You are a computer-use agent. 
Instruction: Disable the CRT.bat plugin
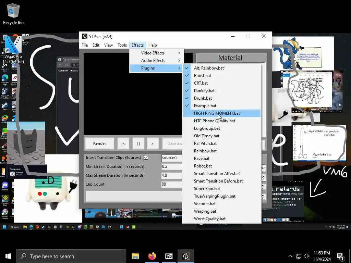[x=222, y=83]
